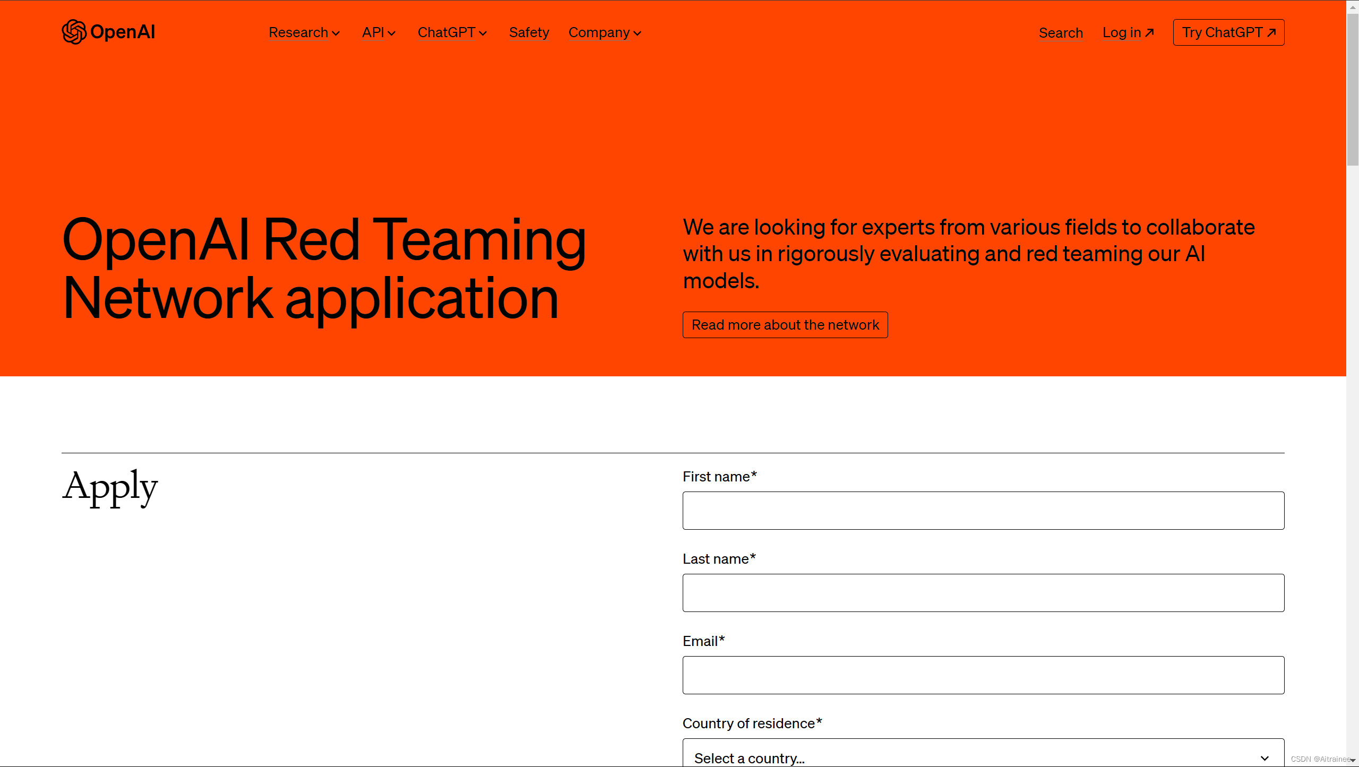Click the arrow icon beside Log in

(1150, 32)
